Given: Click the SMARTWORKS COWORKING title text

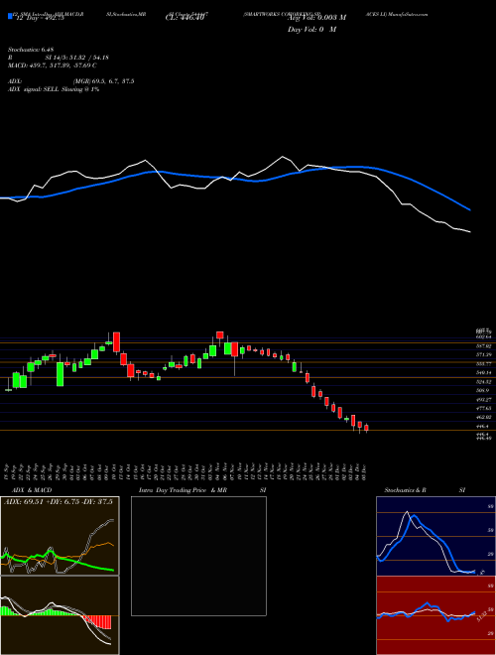Looking at the screenshot, I should (283, 14).
